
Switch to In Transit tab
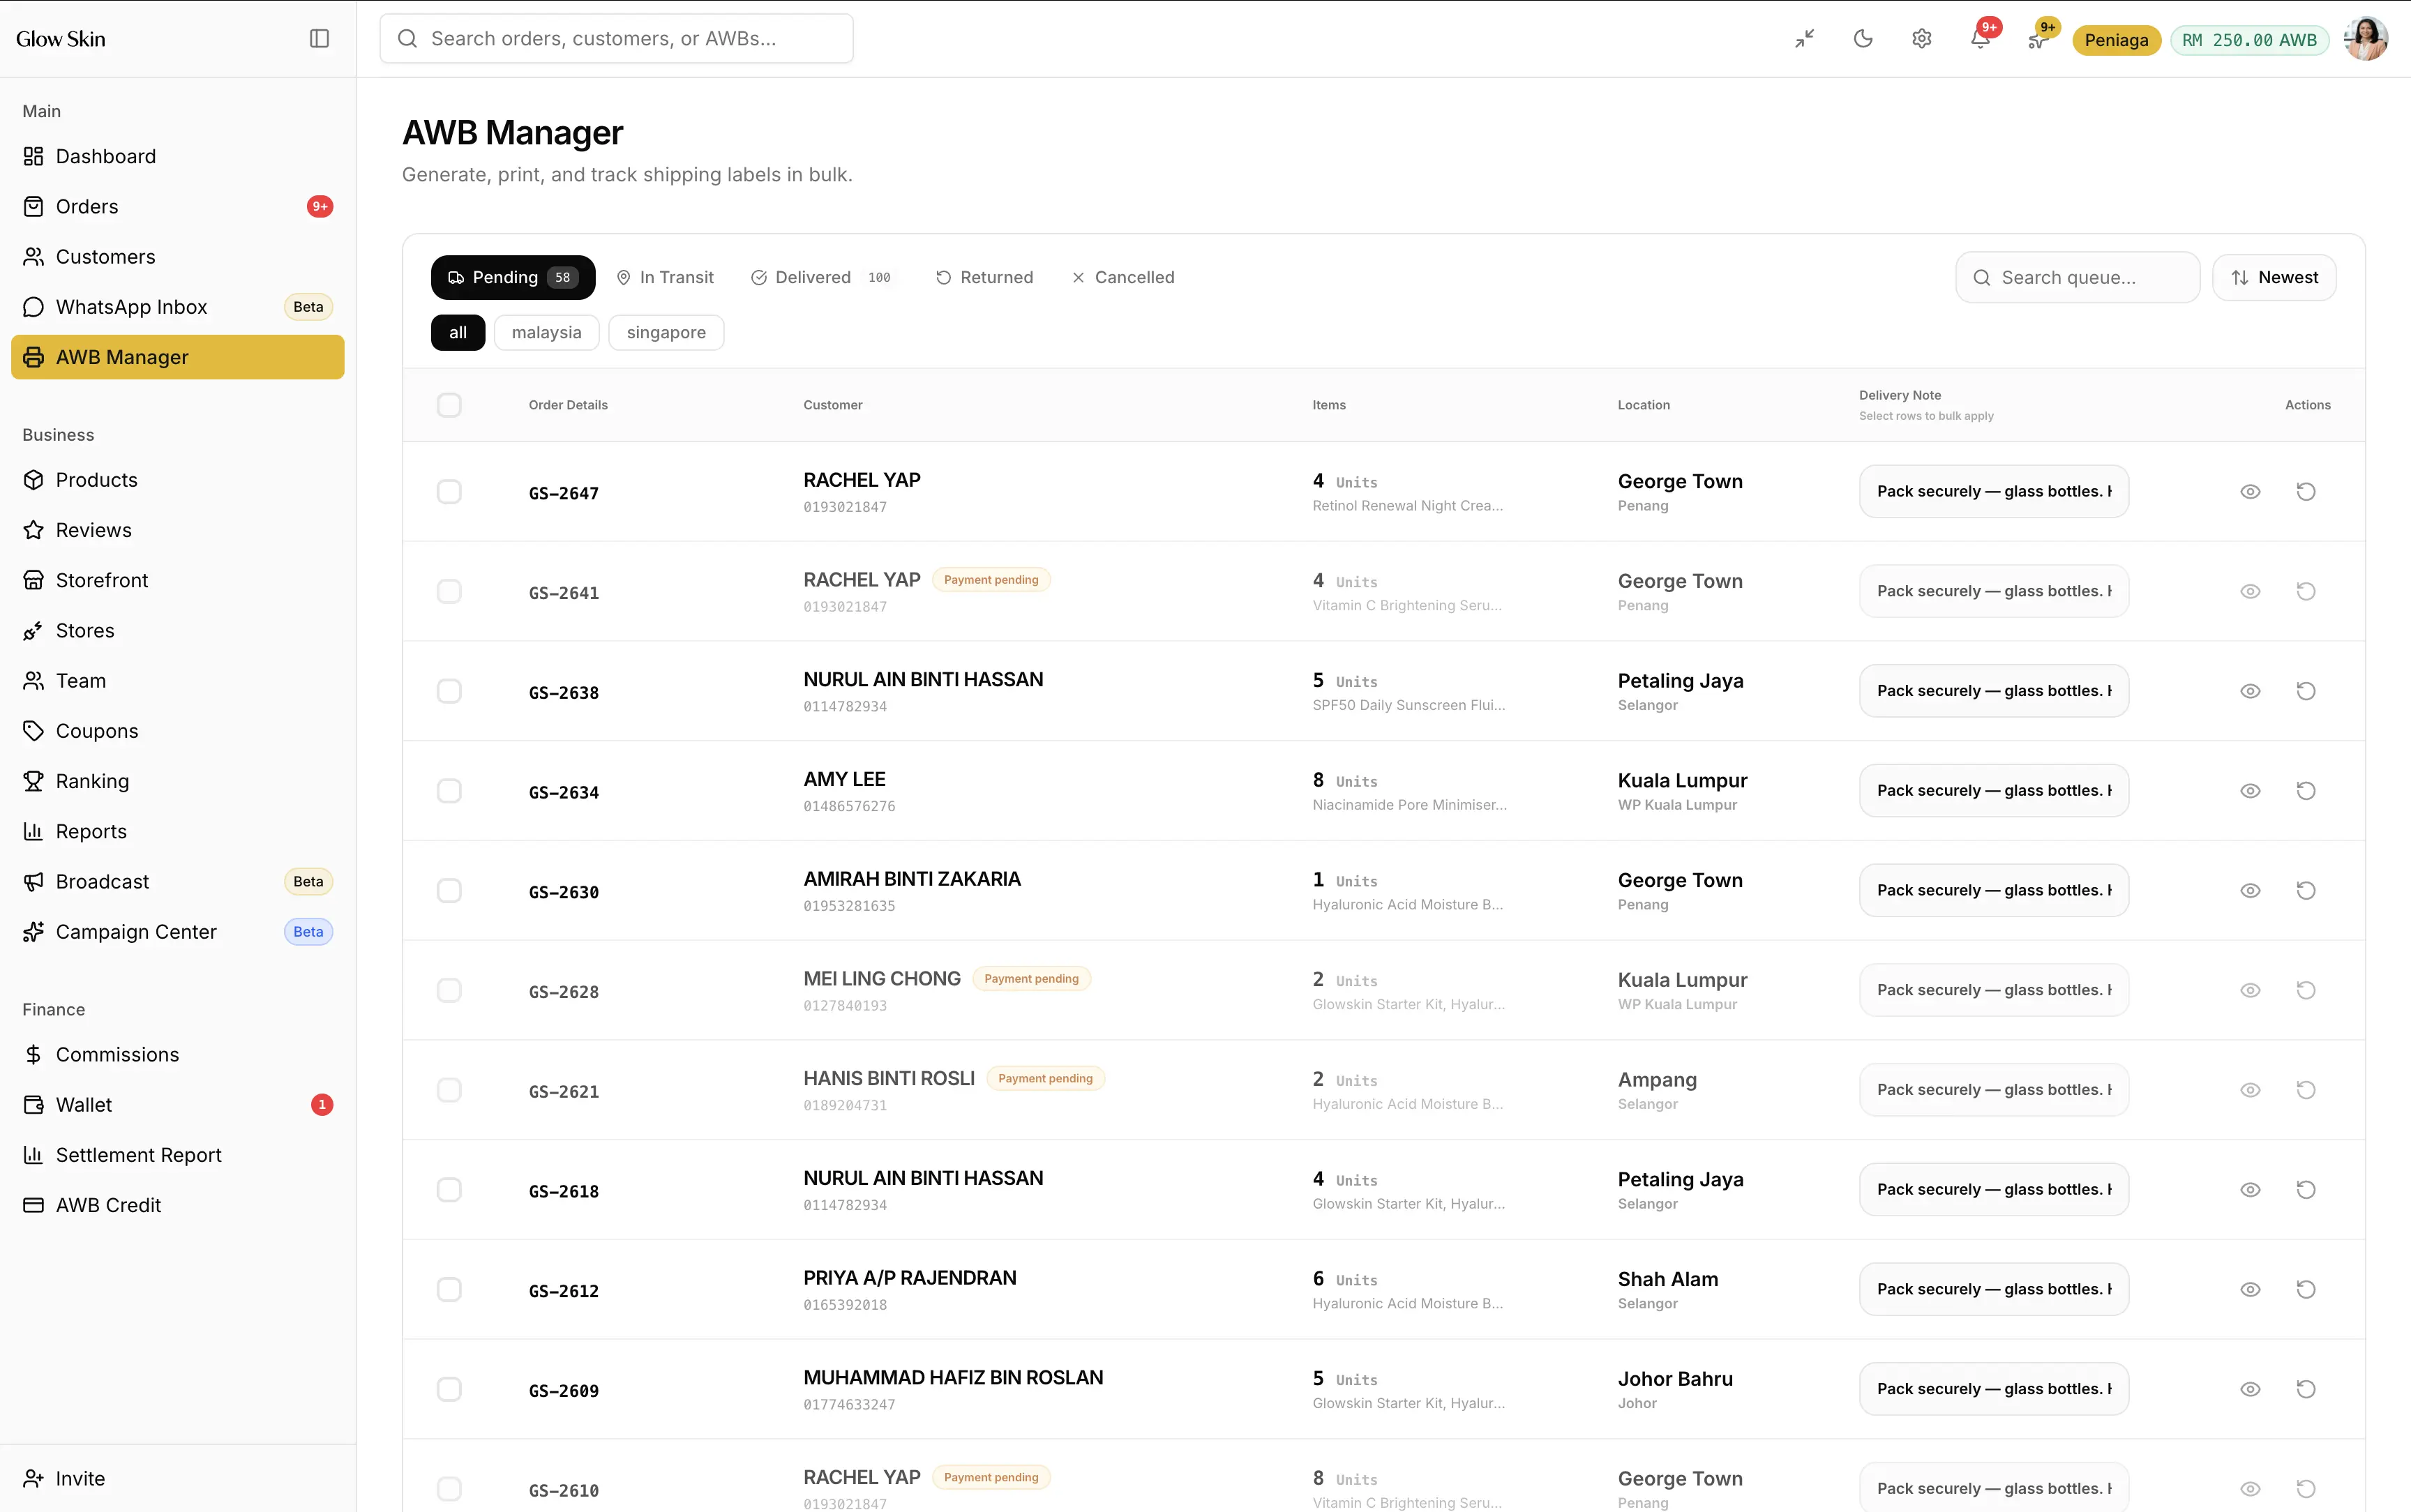pyautogui.click(x=665, y=277)
